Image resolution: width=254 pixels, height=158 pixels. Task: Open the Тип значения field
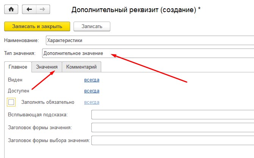click(148, 53)
